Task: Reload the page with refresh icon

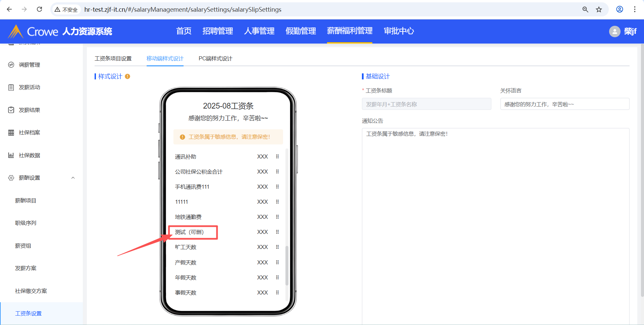Action: pos(39,9)
